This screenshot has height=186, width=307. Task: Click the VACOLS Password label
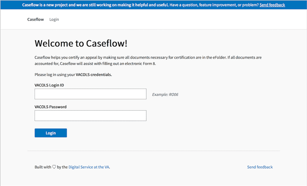51,107
